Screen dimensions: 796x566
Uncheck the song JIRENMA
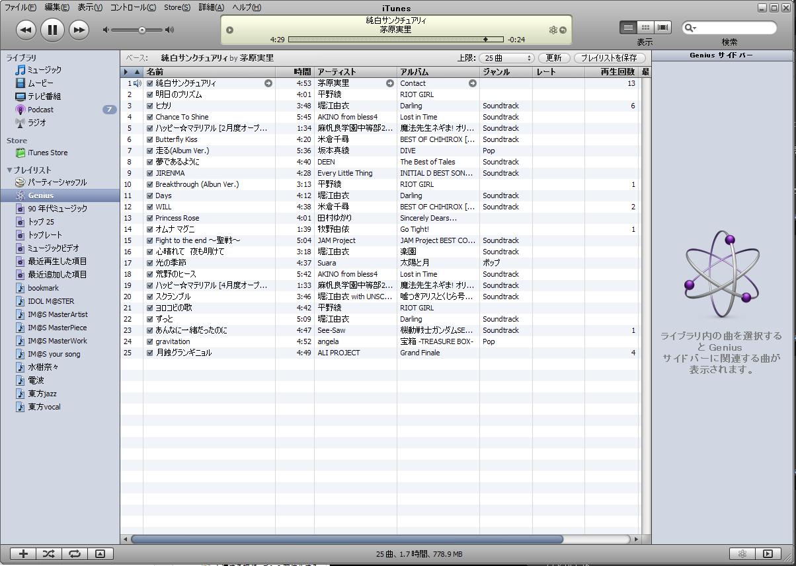coord(150,173)
